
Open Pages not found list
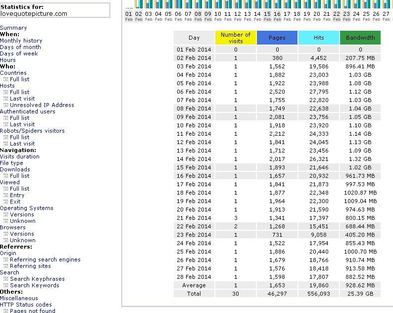click(x=33, y=311)
